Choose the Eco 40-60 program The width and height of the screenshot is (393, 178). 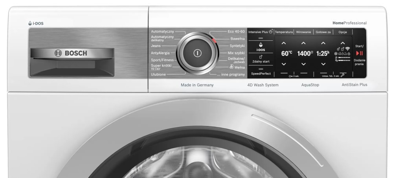(236, 31)
